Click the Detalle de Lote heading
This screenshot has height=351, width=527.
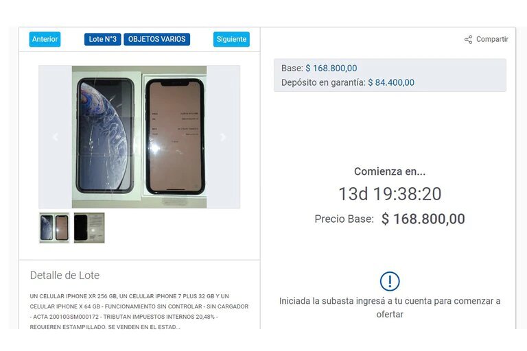65,276
